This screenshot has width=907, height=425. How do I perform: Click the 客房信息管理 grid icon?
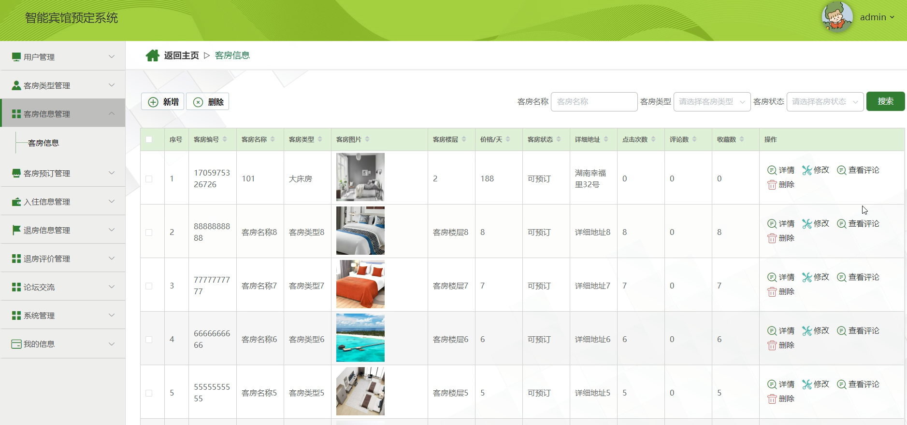[16, 113]
